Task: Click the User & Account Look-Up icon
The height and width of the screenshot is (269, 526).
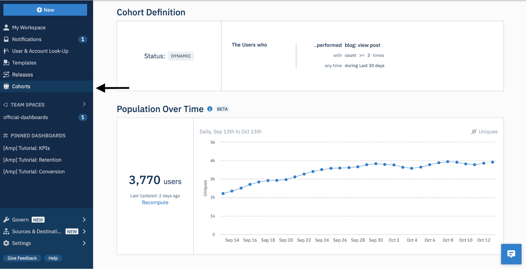Action: [6, 51]
